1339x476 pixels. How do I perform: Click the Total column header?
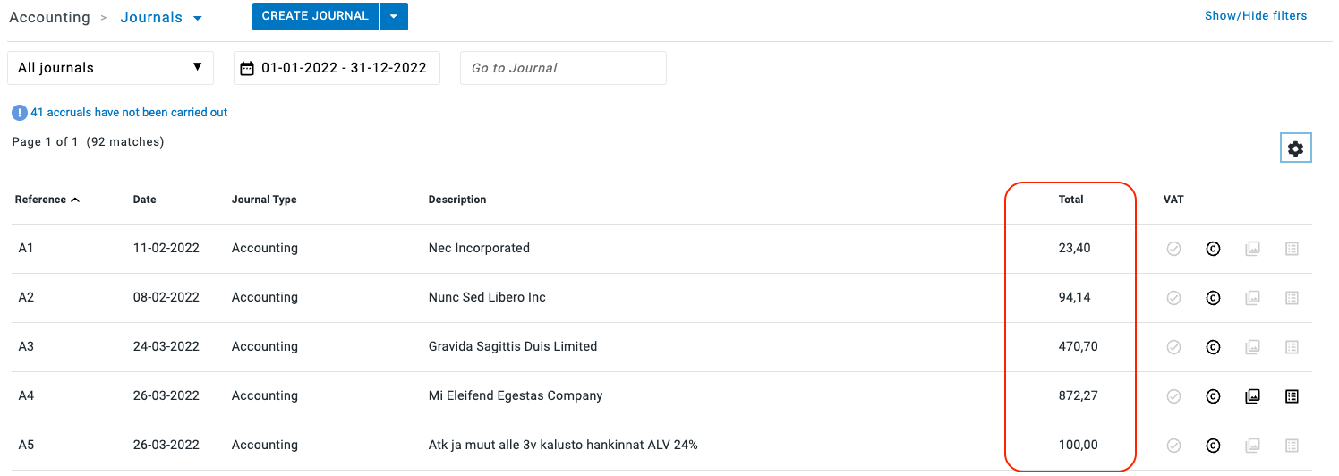(x=1070, y=200)
